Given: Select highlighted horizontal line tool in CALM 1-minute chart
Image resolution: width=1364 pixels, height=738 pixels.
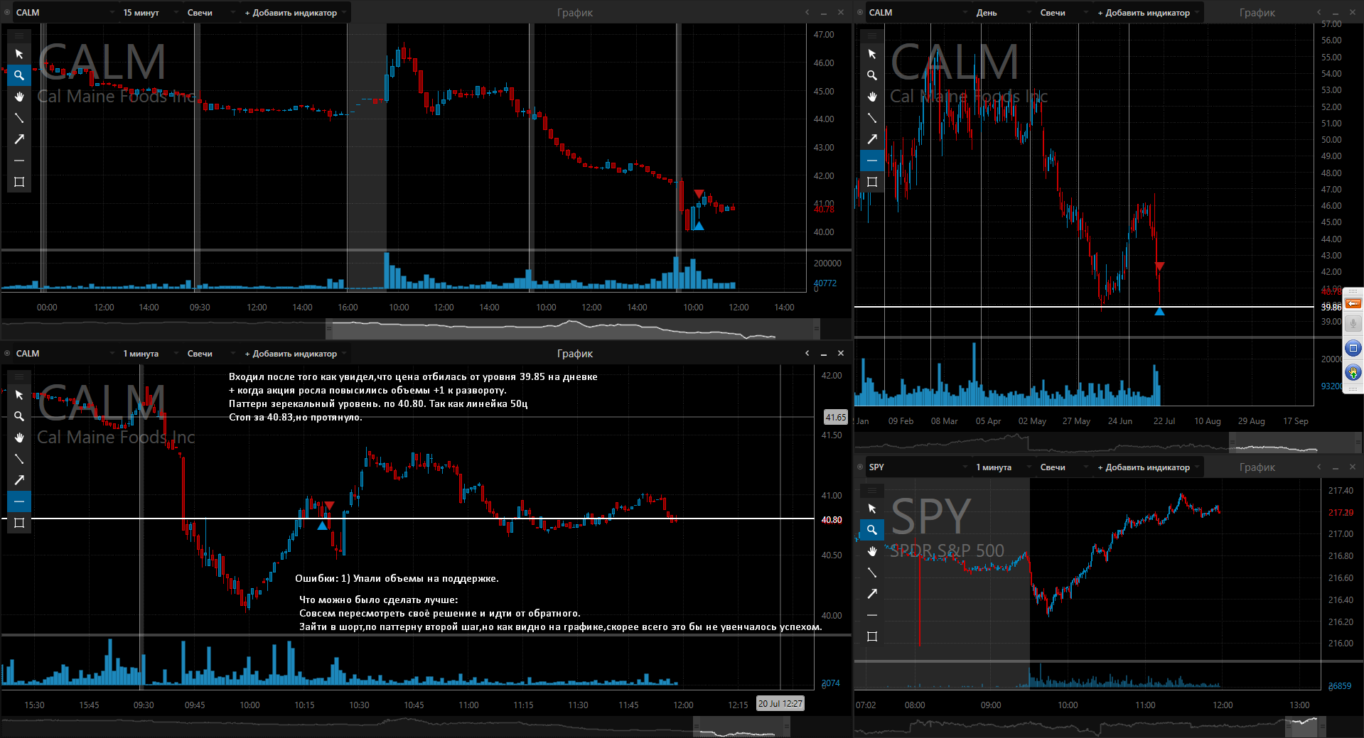Looking at the screenshot, I should [19, 501].
